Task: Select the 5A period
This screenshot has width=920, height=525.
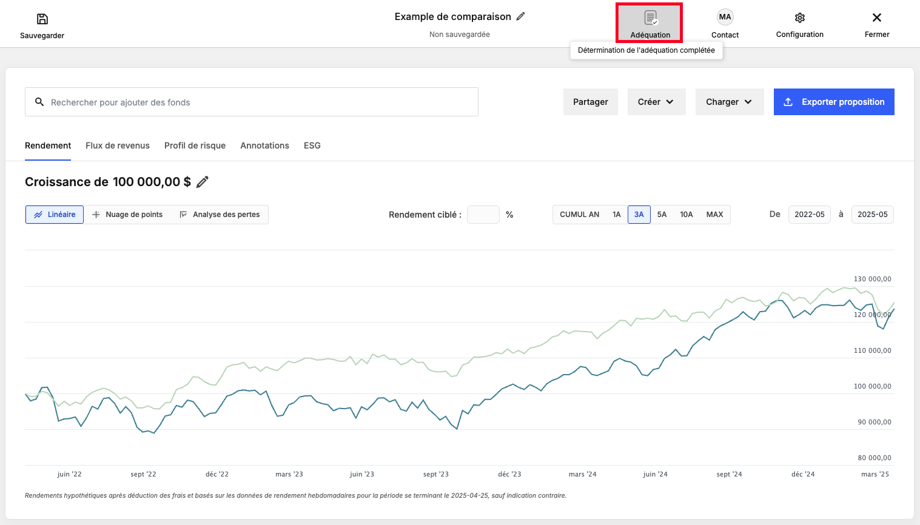Action: pos(662,215)
